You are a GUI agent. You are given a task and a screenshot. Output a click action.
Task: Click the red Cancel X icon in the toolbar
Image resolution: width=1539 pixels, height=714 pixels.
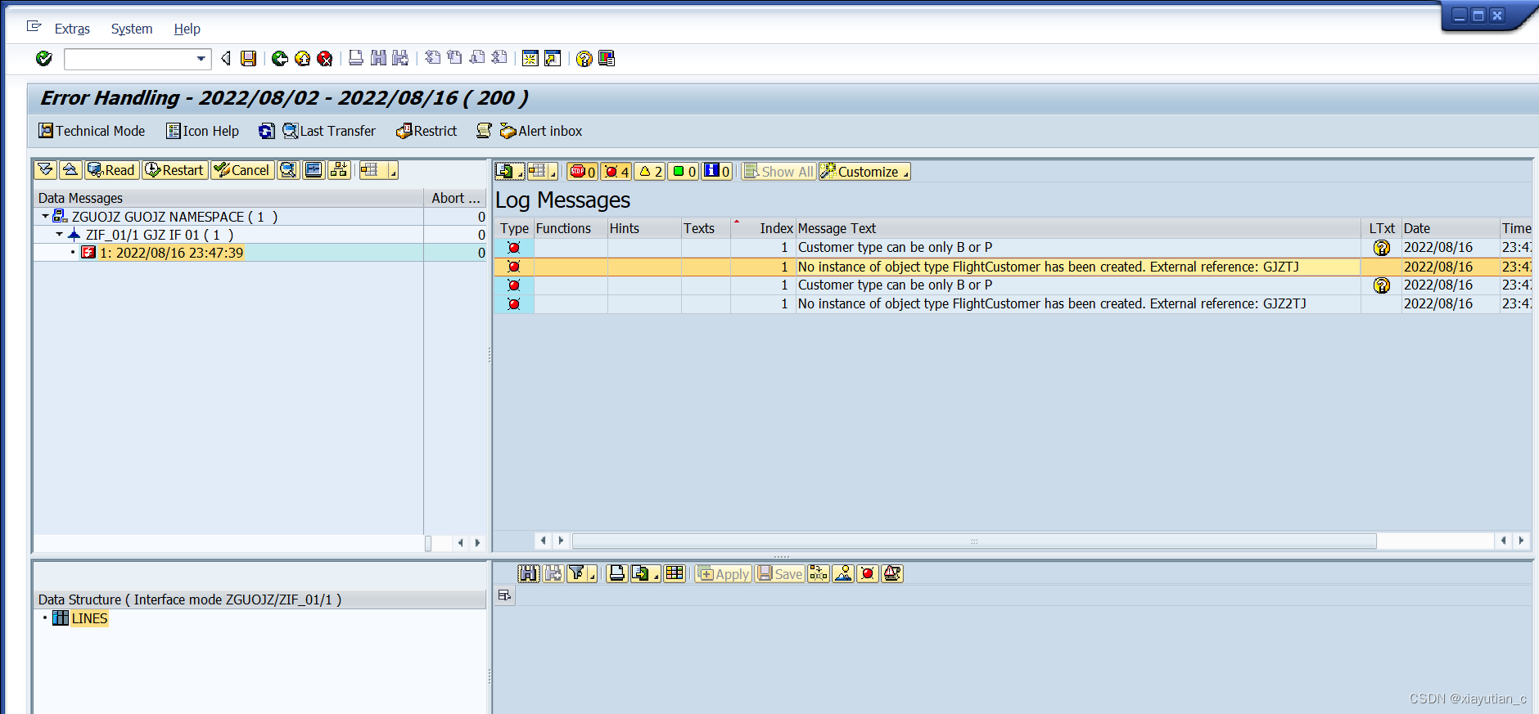(x=325, y=58)
